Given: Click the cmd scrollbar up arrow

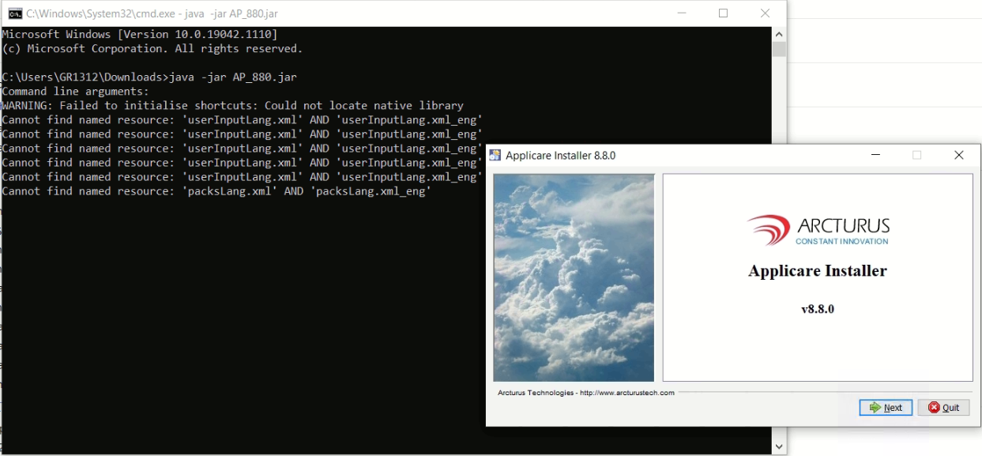Looking at the screenshot, I should click(x=779, y=34).
